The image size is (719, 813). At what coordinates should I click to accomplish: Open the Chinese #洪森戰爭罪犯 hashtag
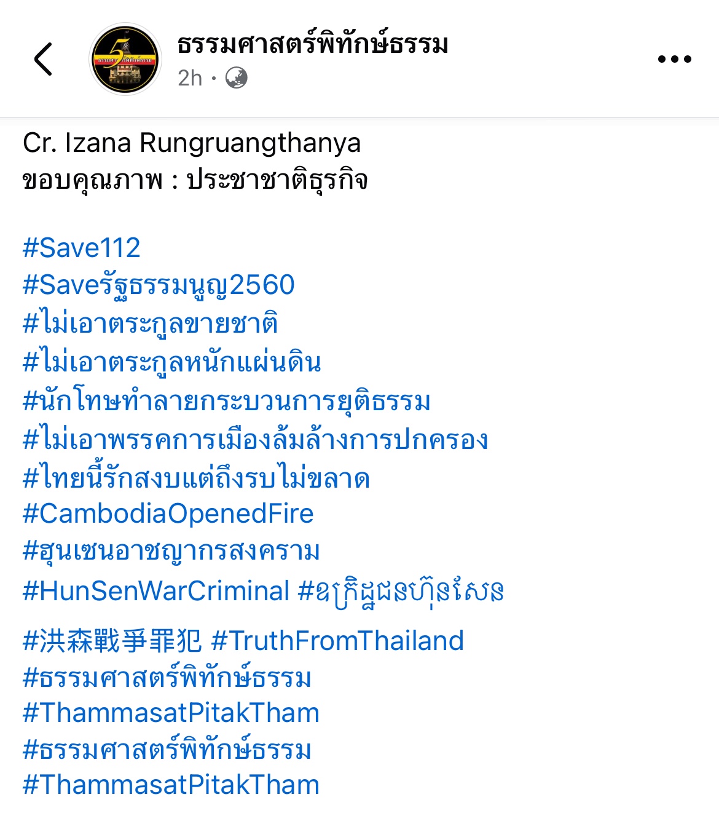(112, 641)
